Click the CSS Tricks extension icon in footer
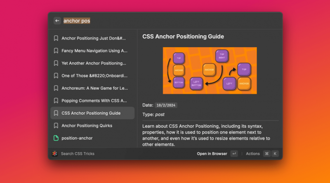This screenshot has height=183, width=330. click(x=55, y=153)
